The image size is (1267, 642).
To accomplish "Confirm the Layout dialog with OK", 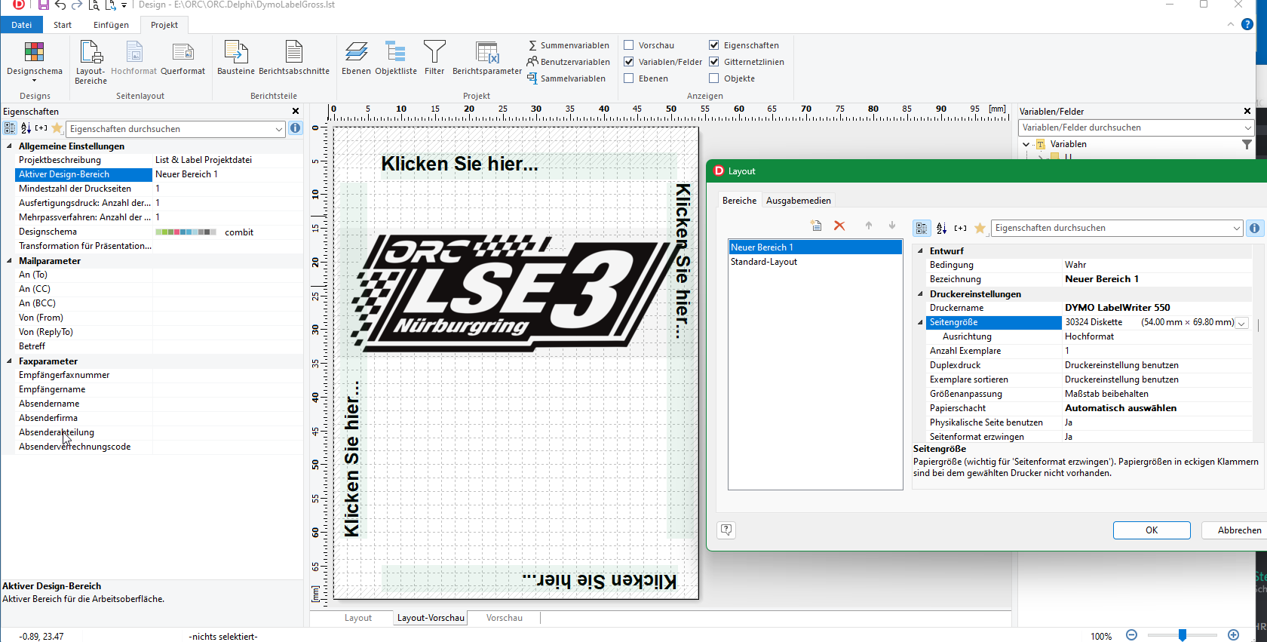I will (x=1151, y=530).
